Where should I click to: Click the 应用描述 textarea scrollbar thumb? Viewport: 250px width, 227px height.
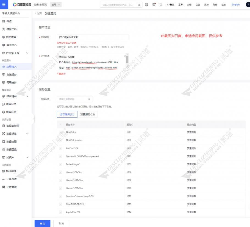coord(127,60)
